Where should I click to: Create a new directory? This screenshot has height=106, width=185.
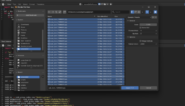(64, 12)
